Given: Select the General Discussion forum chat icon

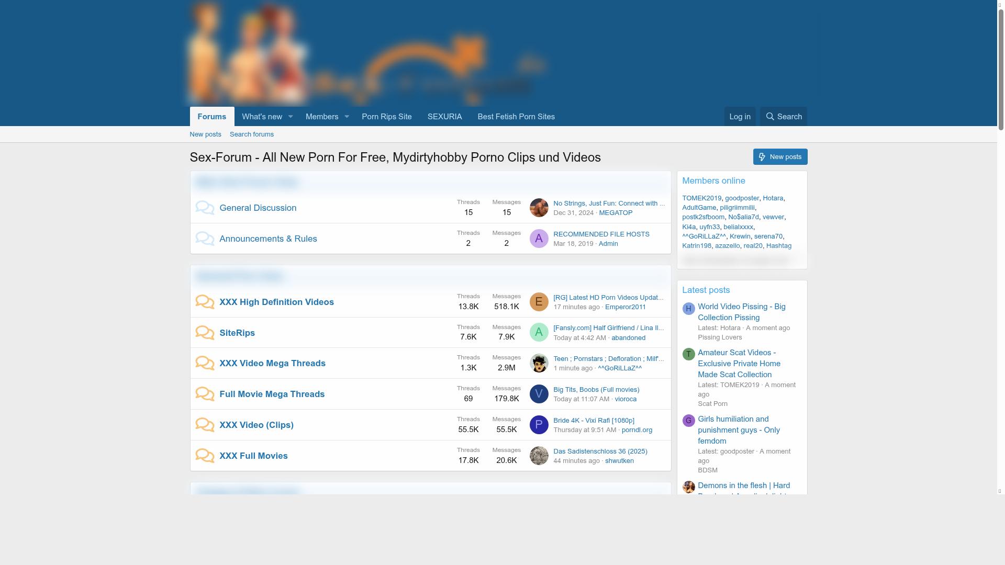Looking at the screenshot, I should coord(205,208).
